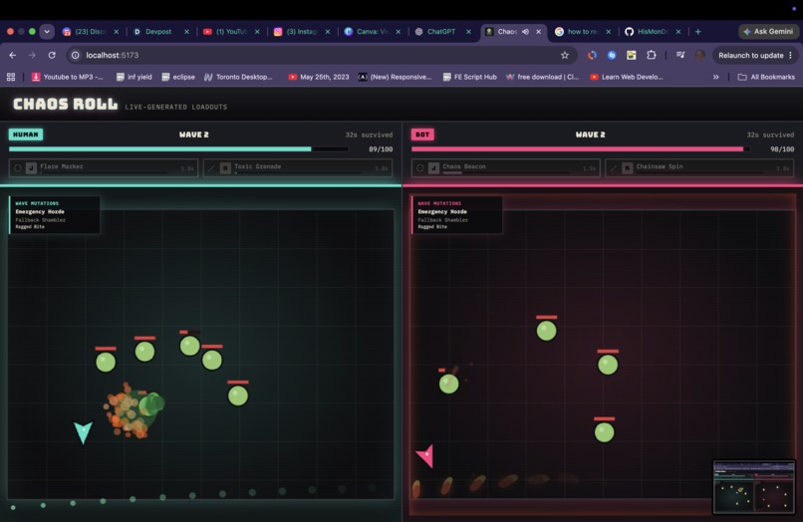Click the bot '98/100' health value
Viewport: 803px width, 522px height.
click(782, 149)
